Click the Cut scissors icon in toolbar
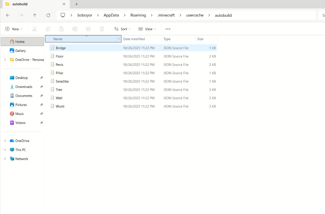This screenshot has height=214, width=325. coord(35,29)
